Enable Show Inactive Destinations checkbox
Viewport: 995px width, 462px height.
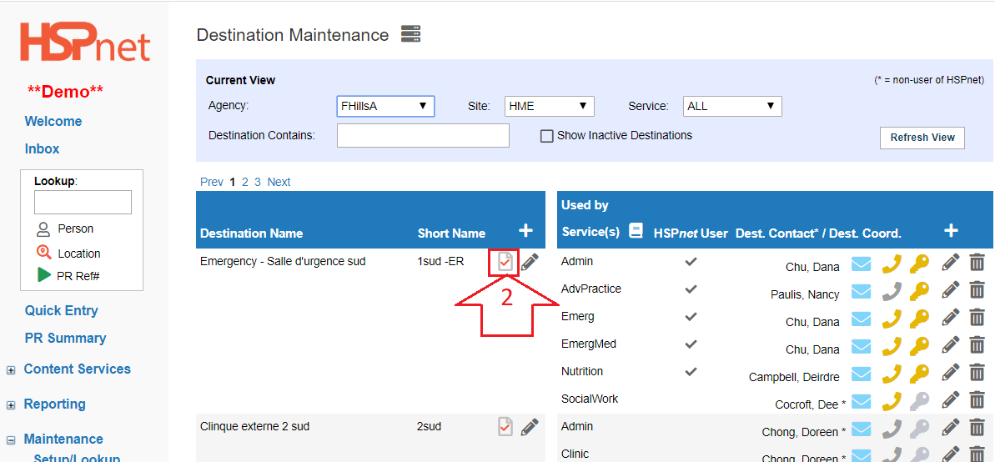[547, 136]
